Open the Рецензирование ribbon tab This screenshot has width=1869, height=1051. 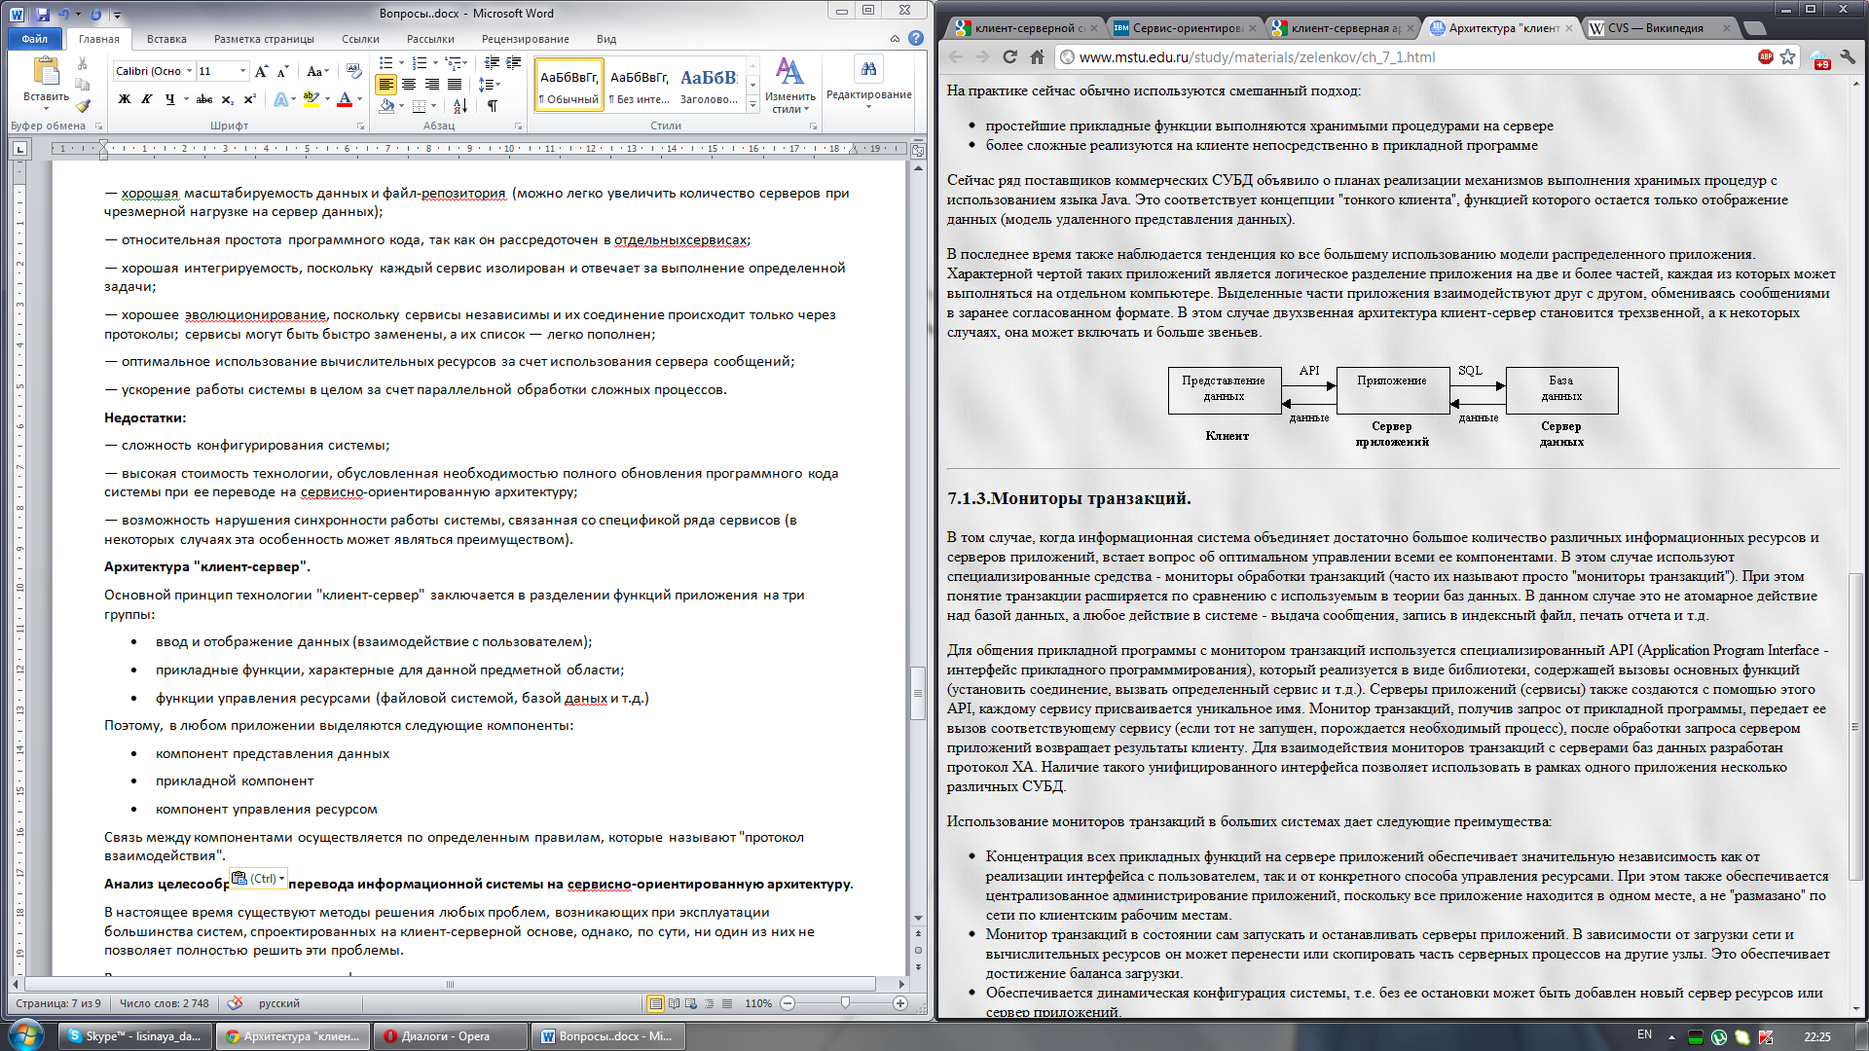tap(526, 39)
